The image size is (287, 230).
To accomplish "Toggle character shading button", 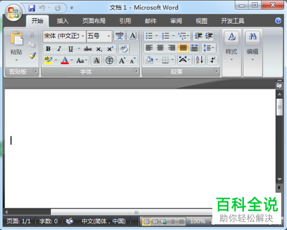I will (x=96, y=61).
